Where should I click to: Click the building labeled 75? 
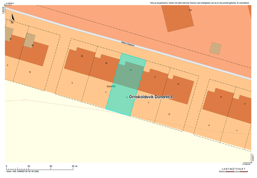(178, 84)
